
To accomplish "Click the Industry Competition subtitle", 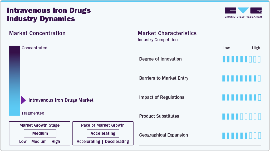I will point(158,40).
